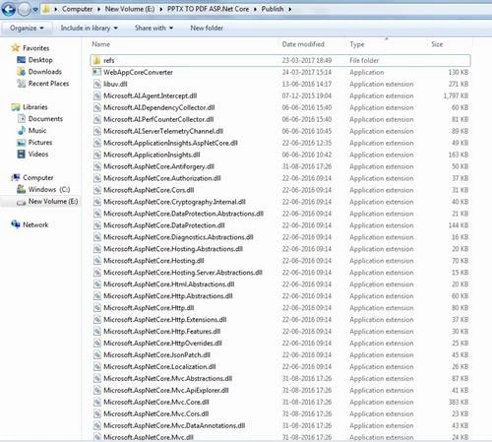The height and width of the screenshot is (442, 492).
Task: Click the Back navigation arrow button
Action: (x=8, y=9)
